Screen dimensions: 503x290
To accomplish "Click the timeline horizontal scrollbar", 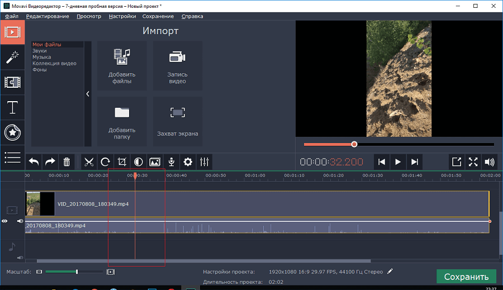I will click(203, 261).
